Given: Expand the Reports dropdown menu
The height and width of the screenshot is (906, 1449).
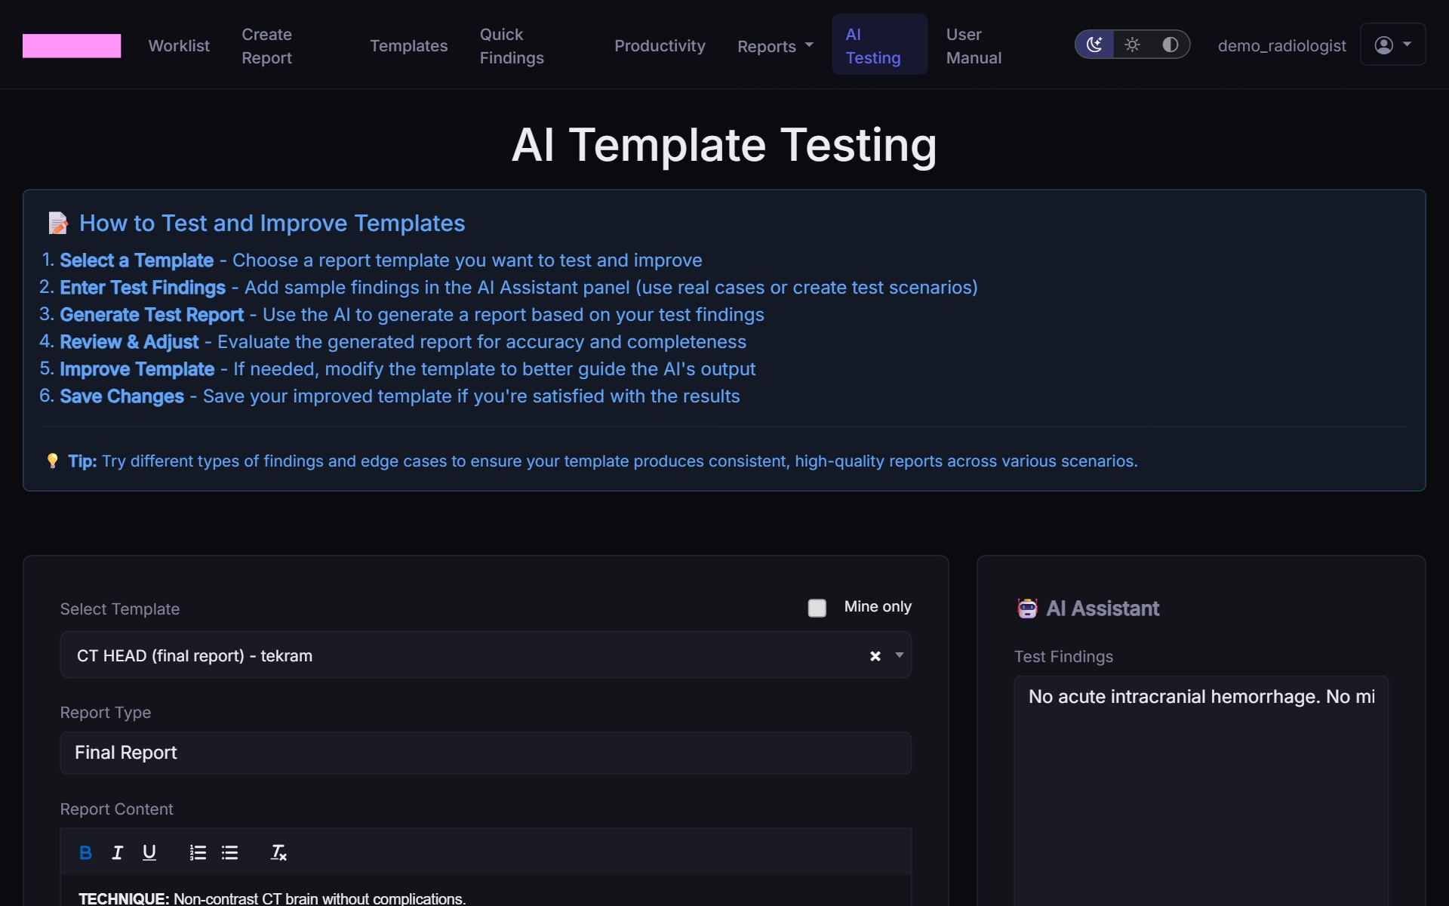Looking at the screenshot, I should pyautogui.click(x=775, y=46).
